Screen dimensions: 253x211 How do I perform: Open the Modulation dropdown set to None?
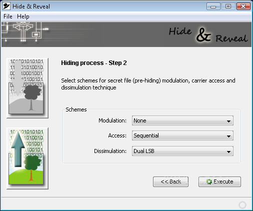182,120
